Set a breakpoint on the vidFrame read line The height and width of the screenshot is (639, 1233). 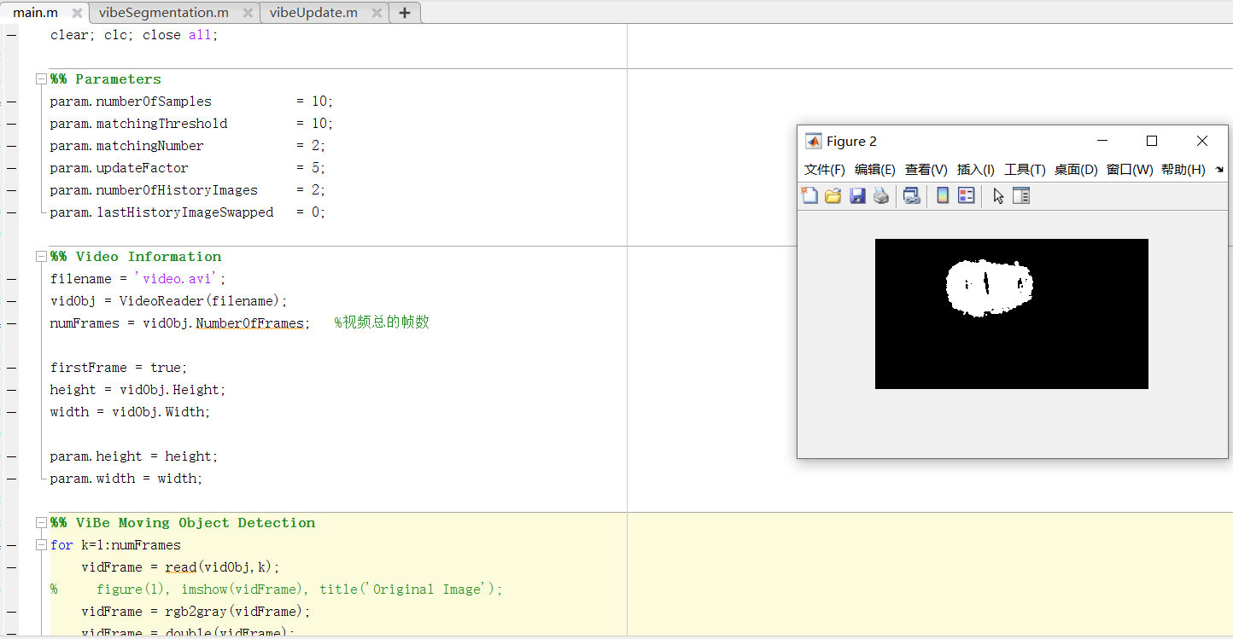[x=12, y=566]
